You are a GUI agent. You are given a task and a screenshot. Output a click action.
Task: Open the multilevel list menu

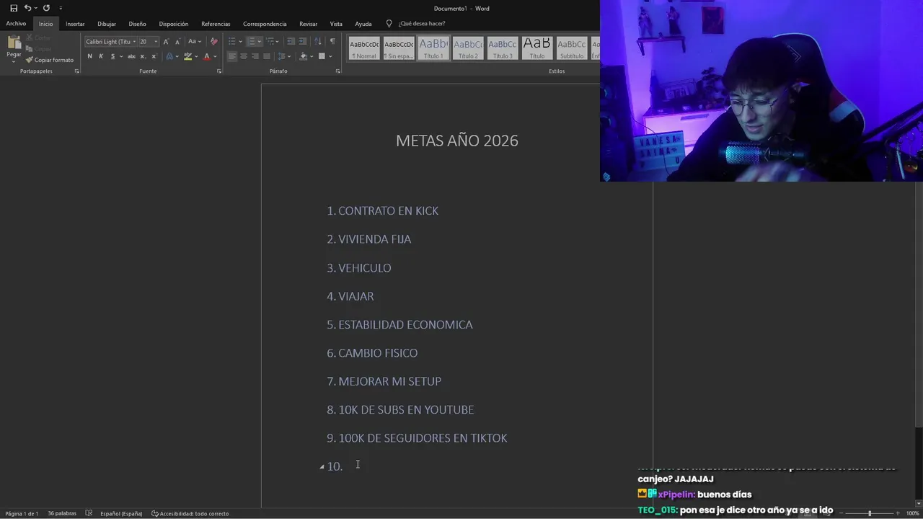tap(270, 42)
